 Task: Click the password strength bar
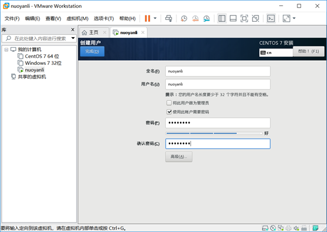coord(214,133)
